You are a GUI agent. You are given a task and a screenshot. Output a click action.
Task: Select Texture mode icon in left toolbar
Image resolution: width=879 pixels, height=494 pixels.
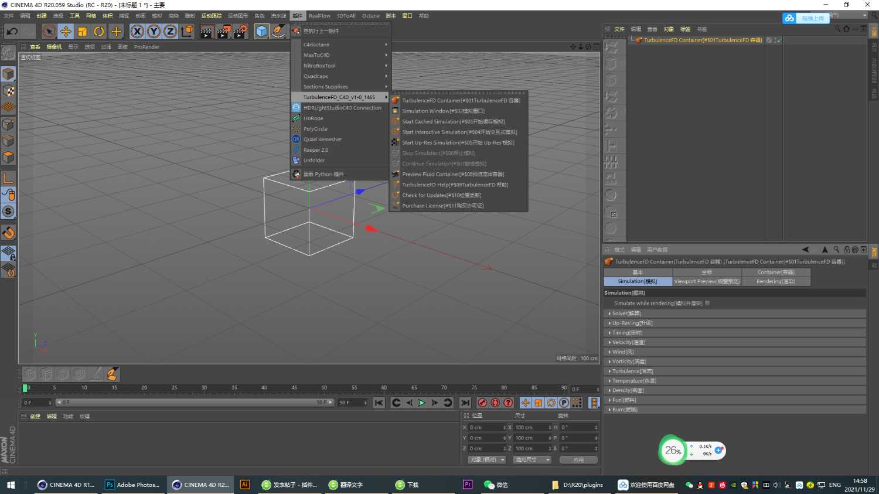[8, 91]
